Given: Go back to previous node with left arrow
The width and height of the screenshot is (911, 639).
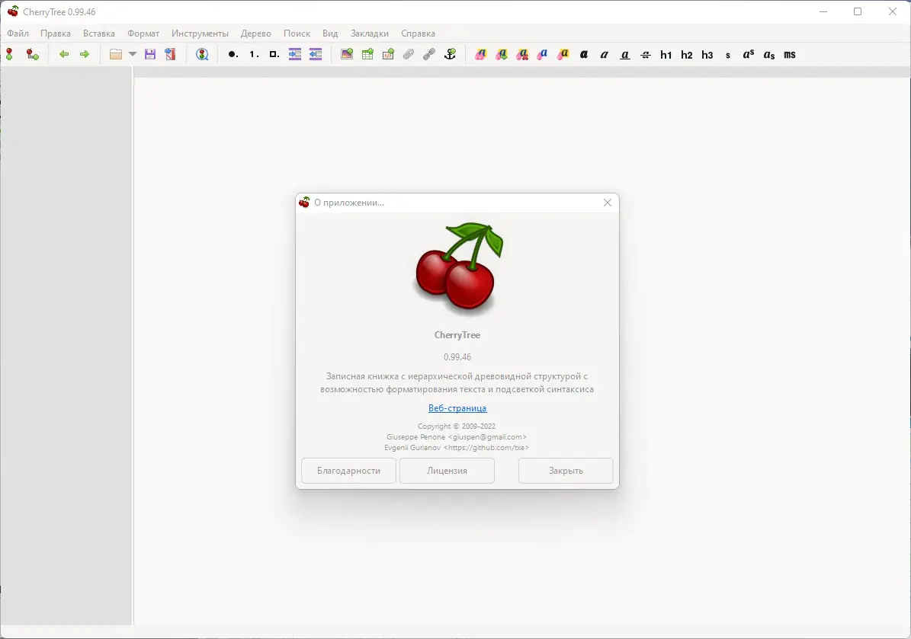Looking at the screenshot, I should tap(64, 55).
